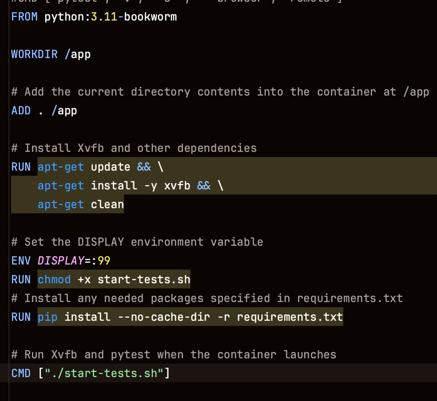Click the python:3.11-bookworm image name
Screen dimensions: 437x401
[x=110, y=17]
